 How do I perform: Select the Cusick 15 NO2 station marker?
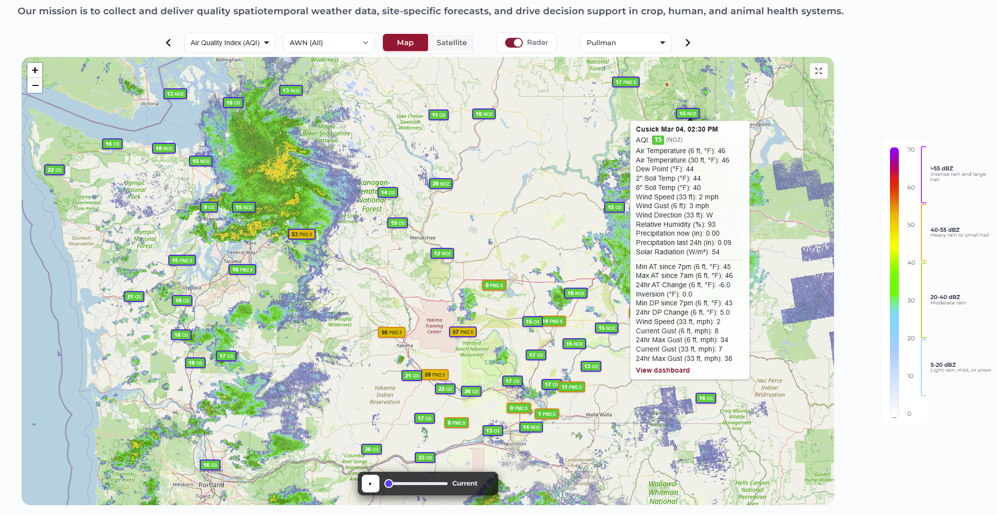pyautogui.click(x=688, y=113)
